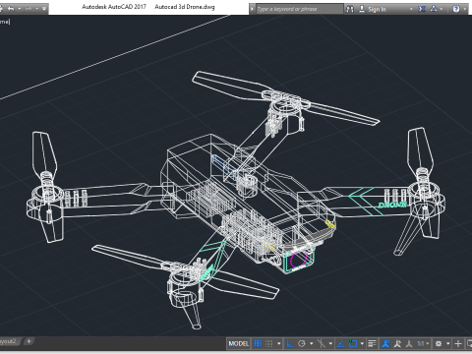This screenshot has width=472, height=354.
Task: Open the Sign In dropdown arrow
Action: click(411, 9)
